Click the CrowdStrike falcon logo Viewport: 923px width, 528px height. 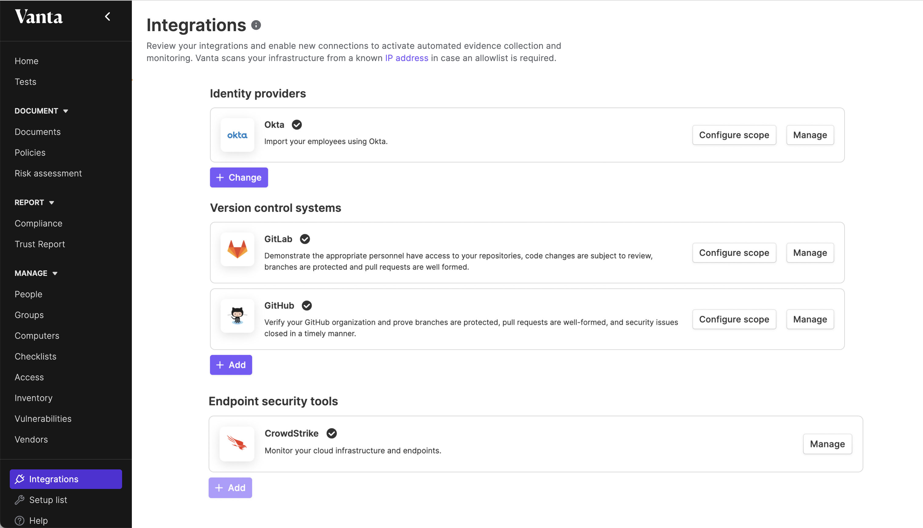click(237, 443)
